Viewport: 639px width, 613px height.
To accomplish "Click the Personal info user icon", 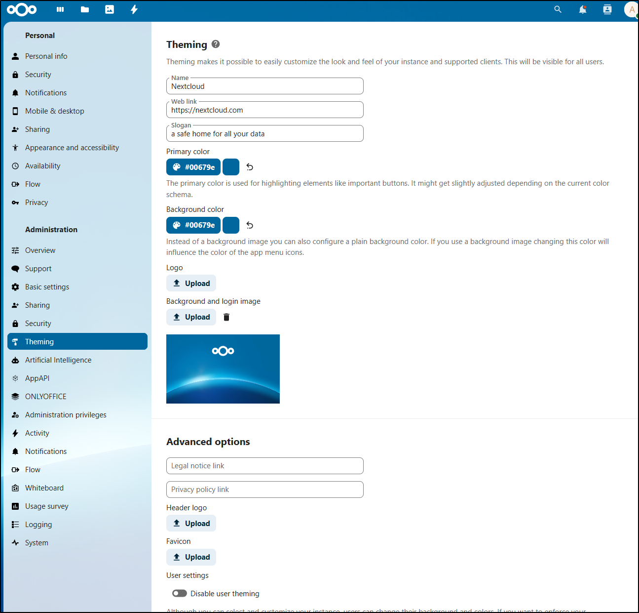I will pos(15,56).
